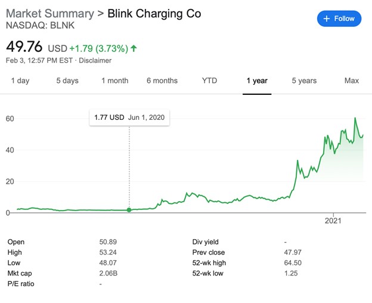
Task: Click the 52-wk high value 64.50
Action: [x=292, y=262]
